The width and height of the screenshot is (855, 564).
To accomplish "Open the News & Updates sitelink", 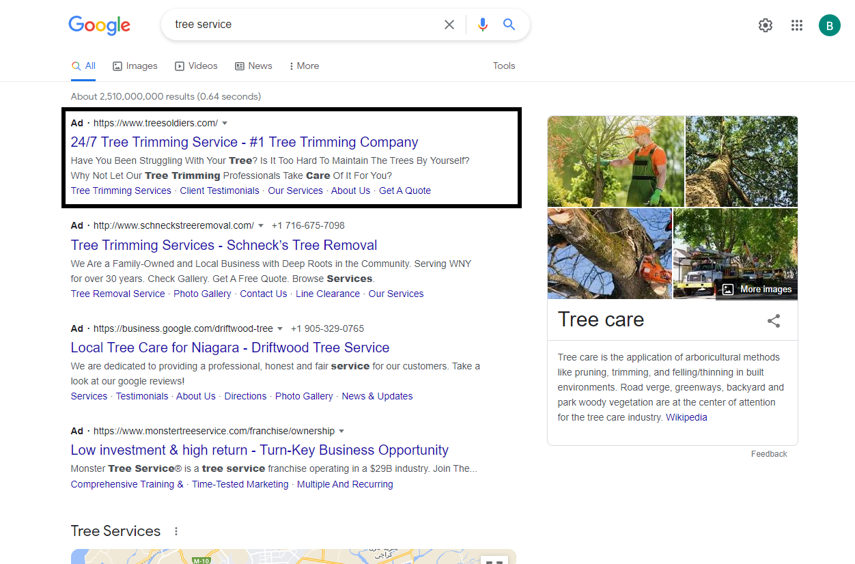I will (x=377, y=396).
